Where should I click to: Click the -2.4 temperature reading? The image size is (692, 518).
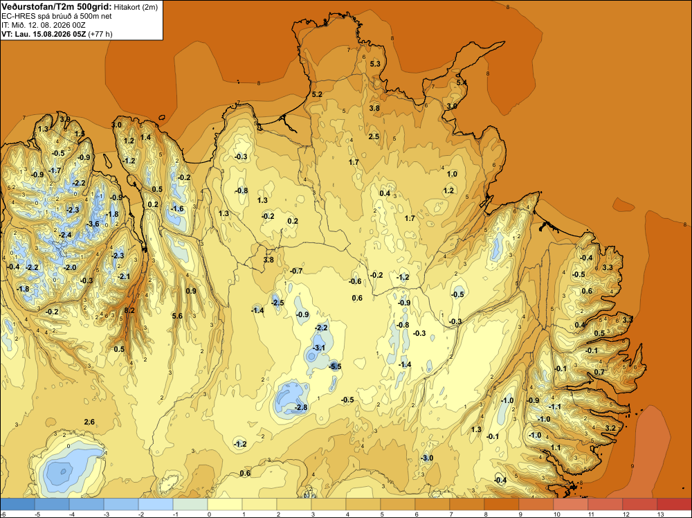click(65, 235)
